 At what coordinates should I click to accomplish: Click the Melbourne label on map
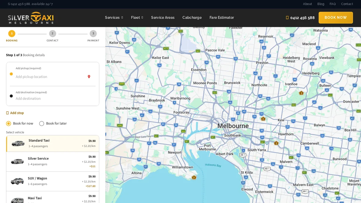pyautogui.click(x=233, y=126)
